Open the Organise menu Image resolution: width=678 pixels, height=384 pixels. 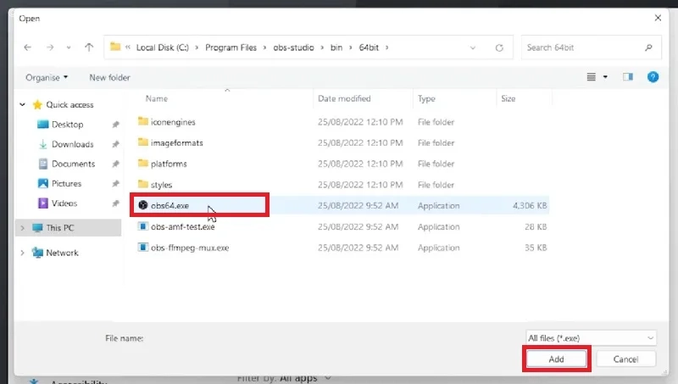coord(47,77)
